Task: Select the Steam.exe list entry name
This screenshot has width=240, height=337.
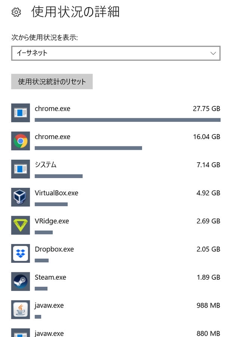Action: 50,277
